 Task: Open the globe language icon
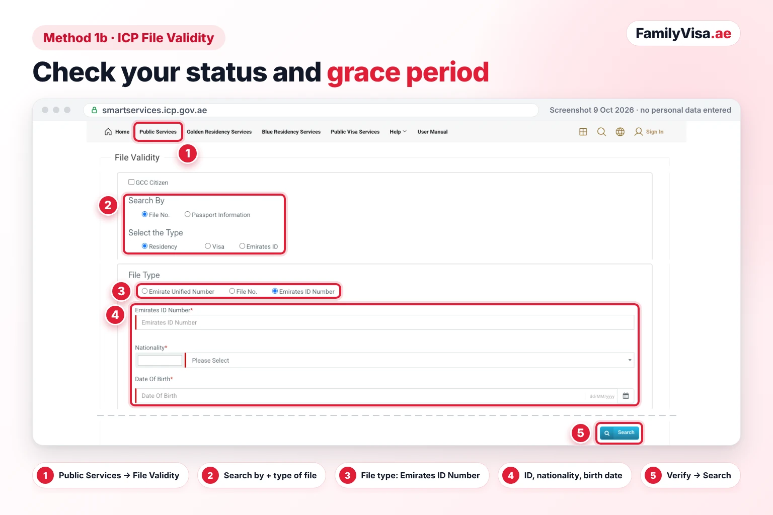[620, 132]
